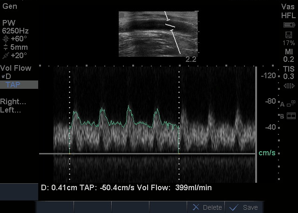The width and height of the screenshot is (298, 213).
Task: Click the -120 velocity scale mark
Action: (268, 76)
